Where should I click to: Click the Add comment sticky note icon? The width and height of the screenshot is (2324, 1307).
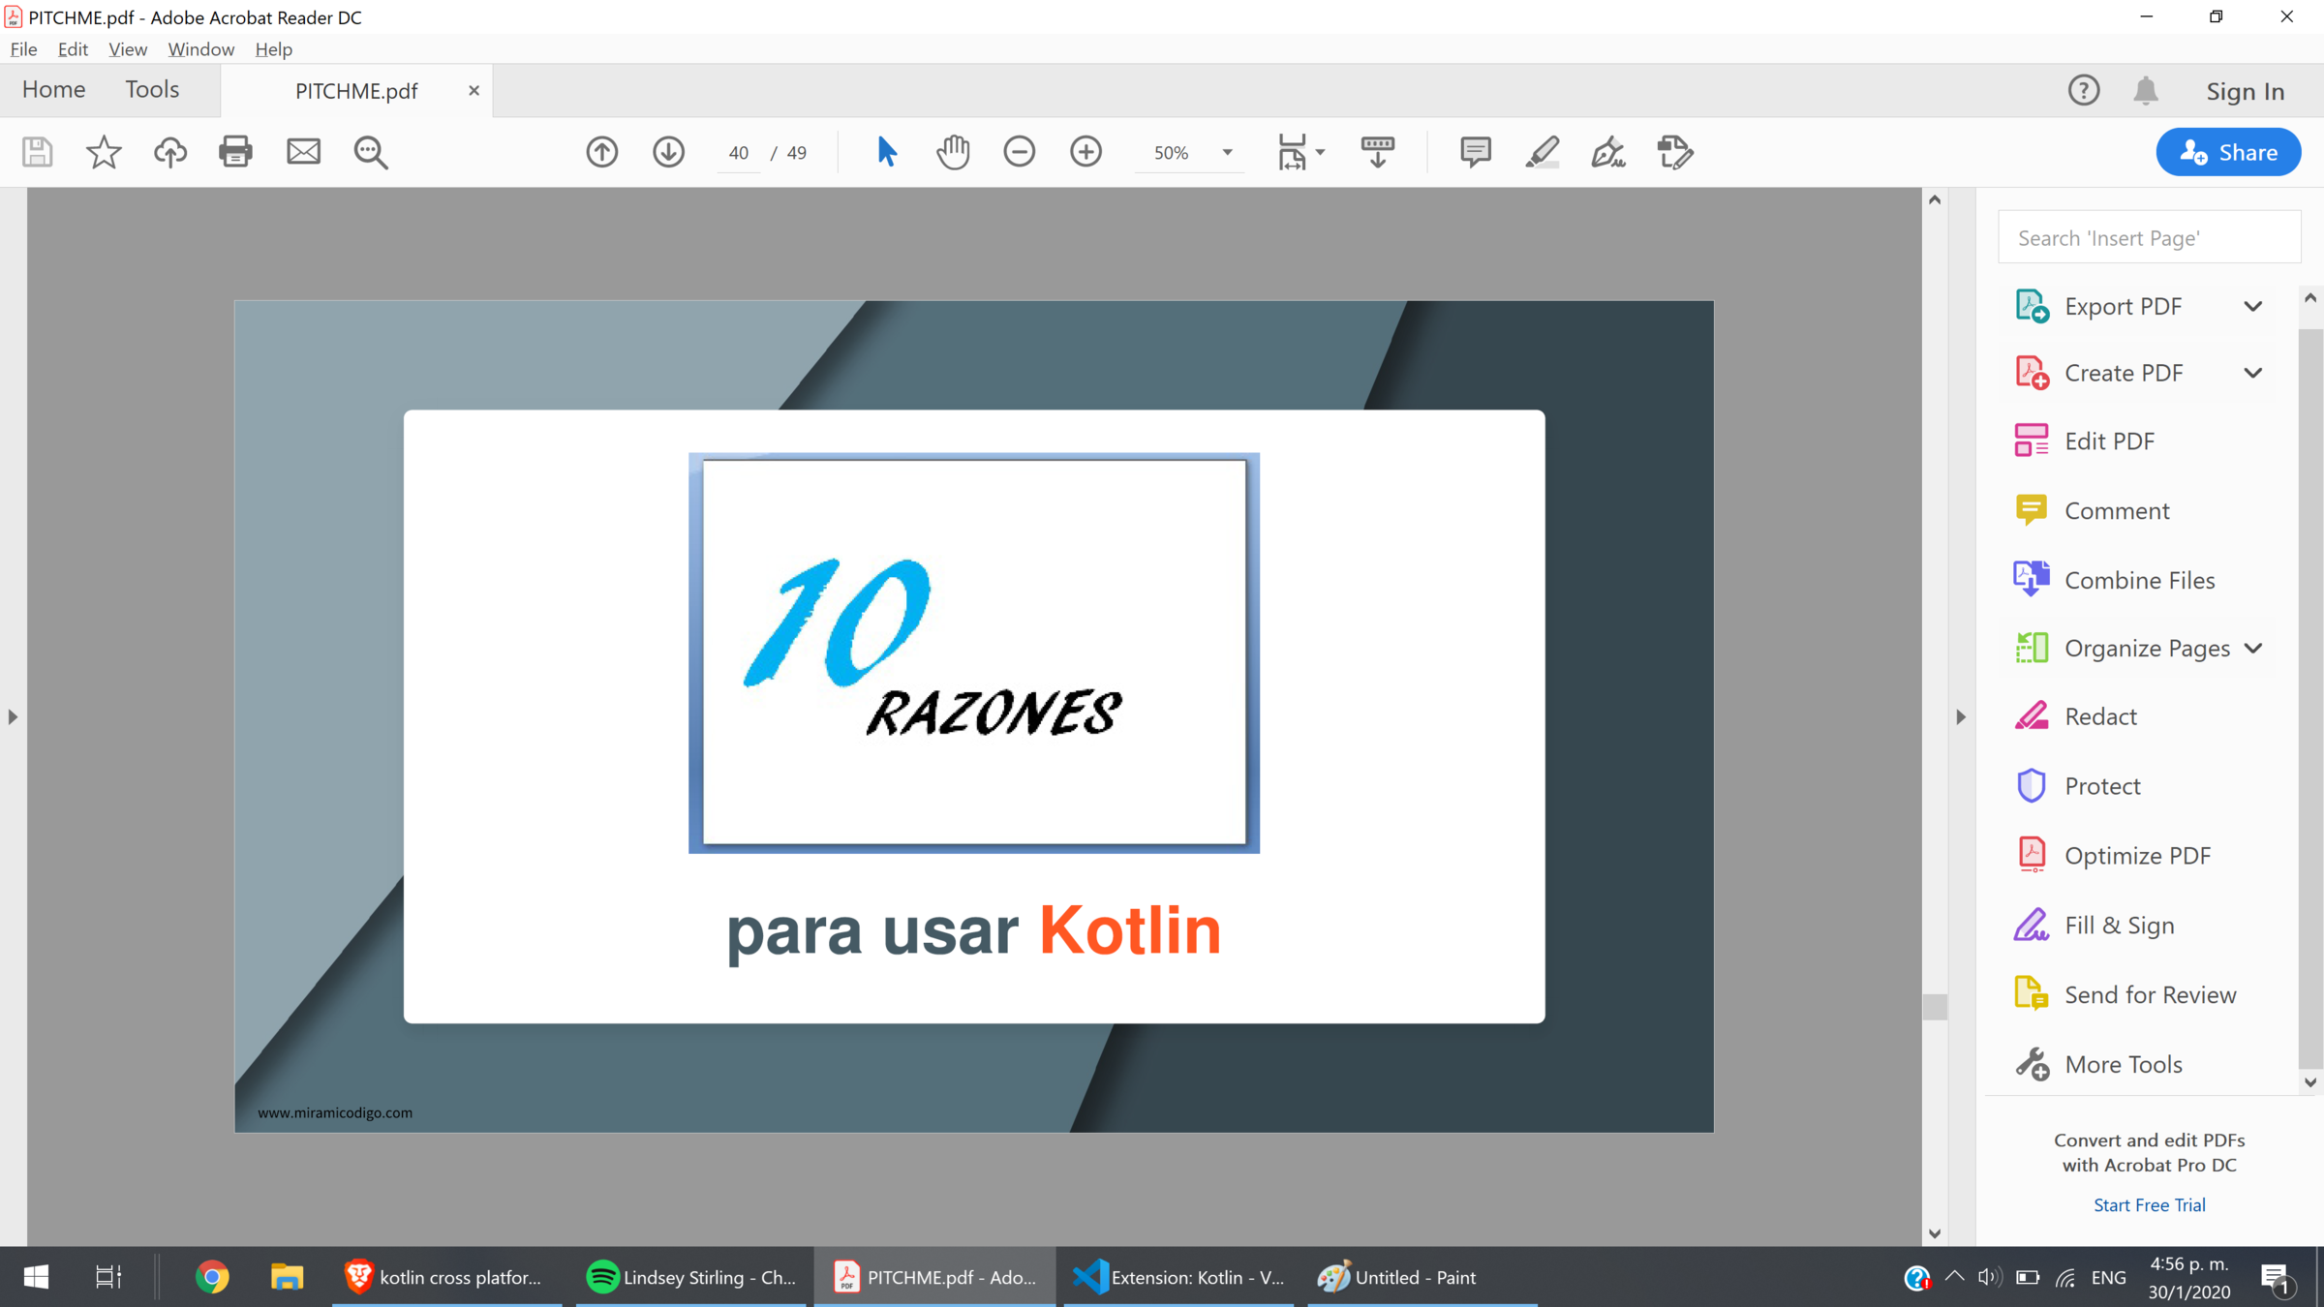pyautogui.click(x=1475, y=152)
